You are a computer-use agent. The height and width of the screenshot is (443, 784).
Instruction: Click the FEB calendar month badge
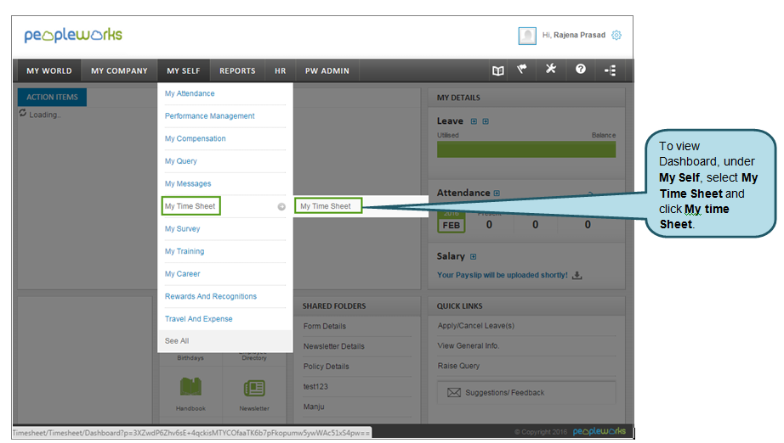(x=451, y=222)
